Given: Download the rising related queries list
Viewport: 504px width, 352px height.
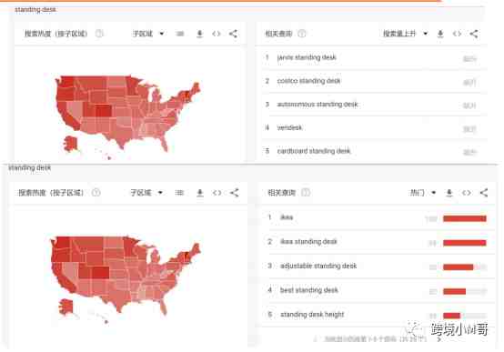Looking at the screenshot, I should (440, 34).
